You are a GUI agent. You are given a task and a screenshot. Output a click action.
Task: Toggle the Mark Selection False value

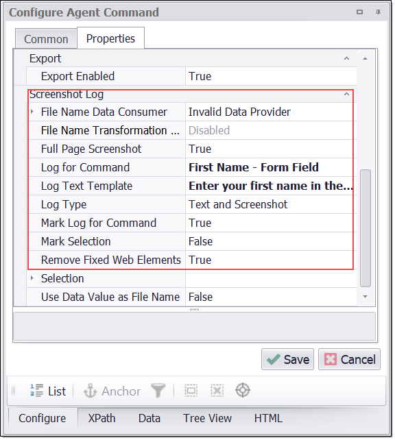pos(271,242)
